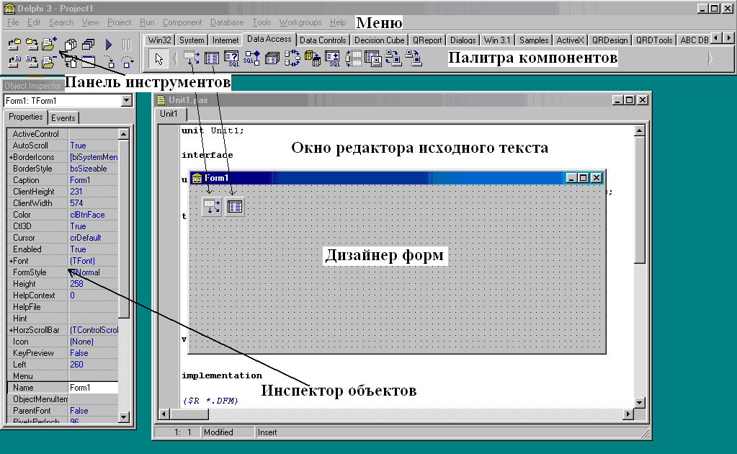
Task: Select the KeyPreview property row
Action: coord(63,353)
